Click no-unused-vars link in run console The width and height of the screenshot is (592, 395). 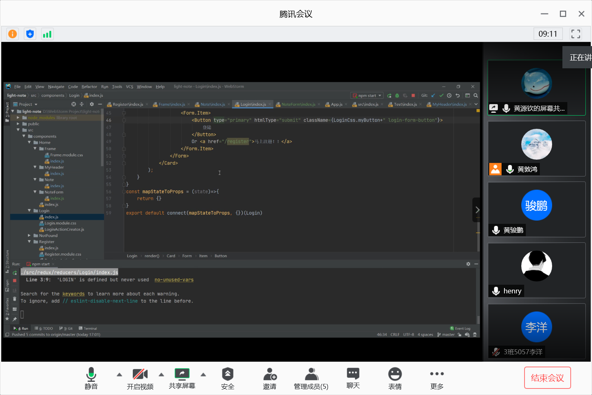174,280
